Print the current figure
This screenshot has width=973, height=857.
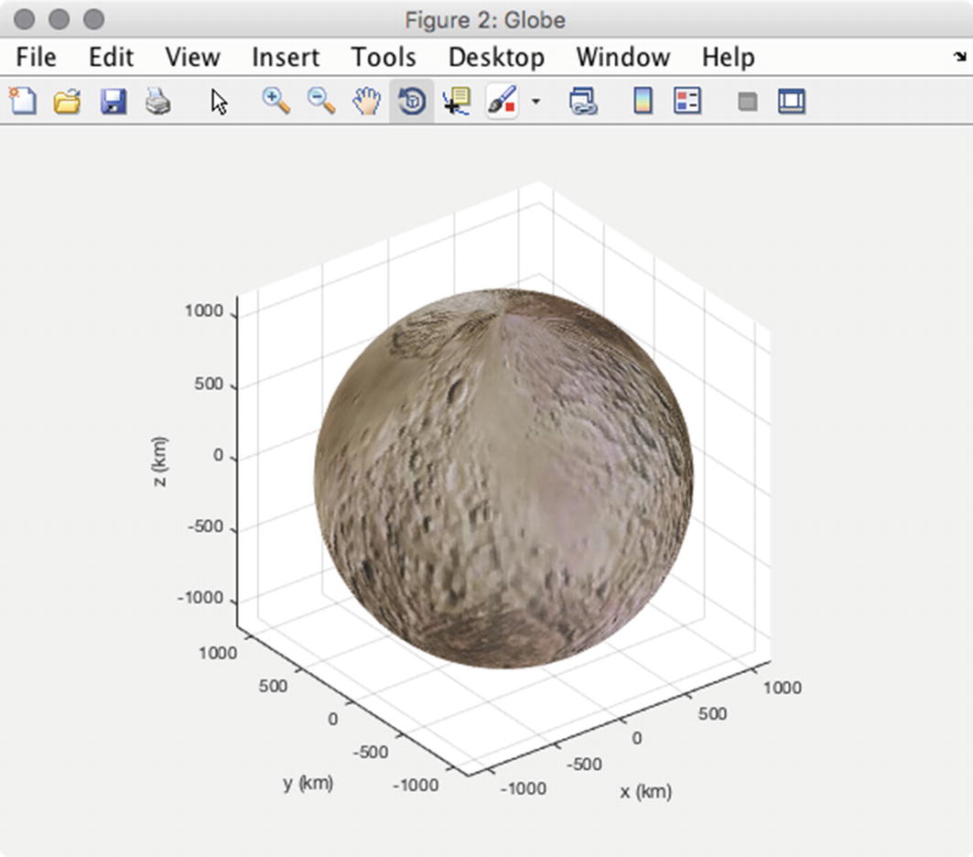click(x=157, y=102)
